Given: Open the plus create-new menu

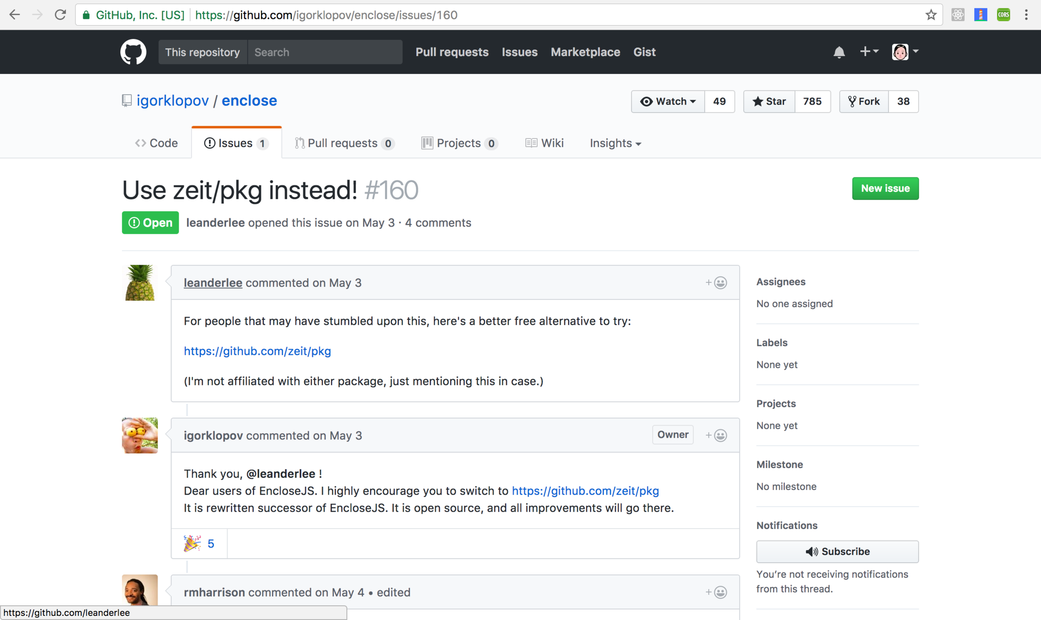Looking at the screenshot, I should (x=869, y=51).
